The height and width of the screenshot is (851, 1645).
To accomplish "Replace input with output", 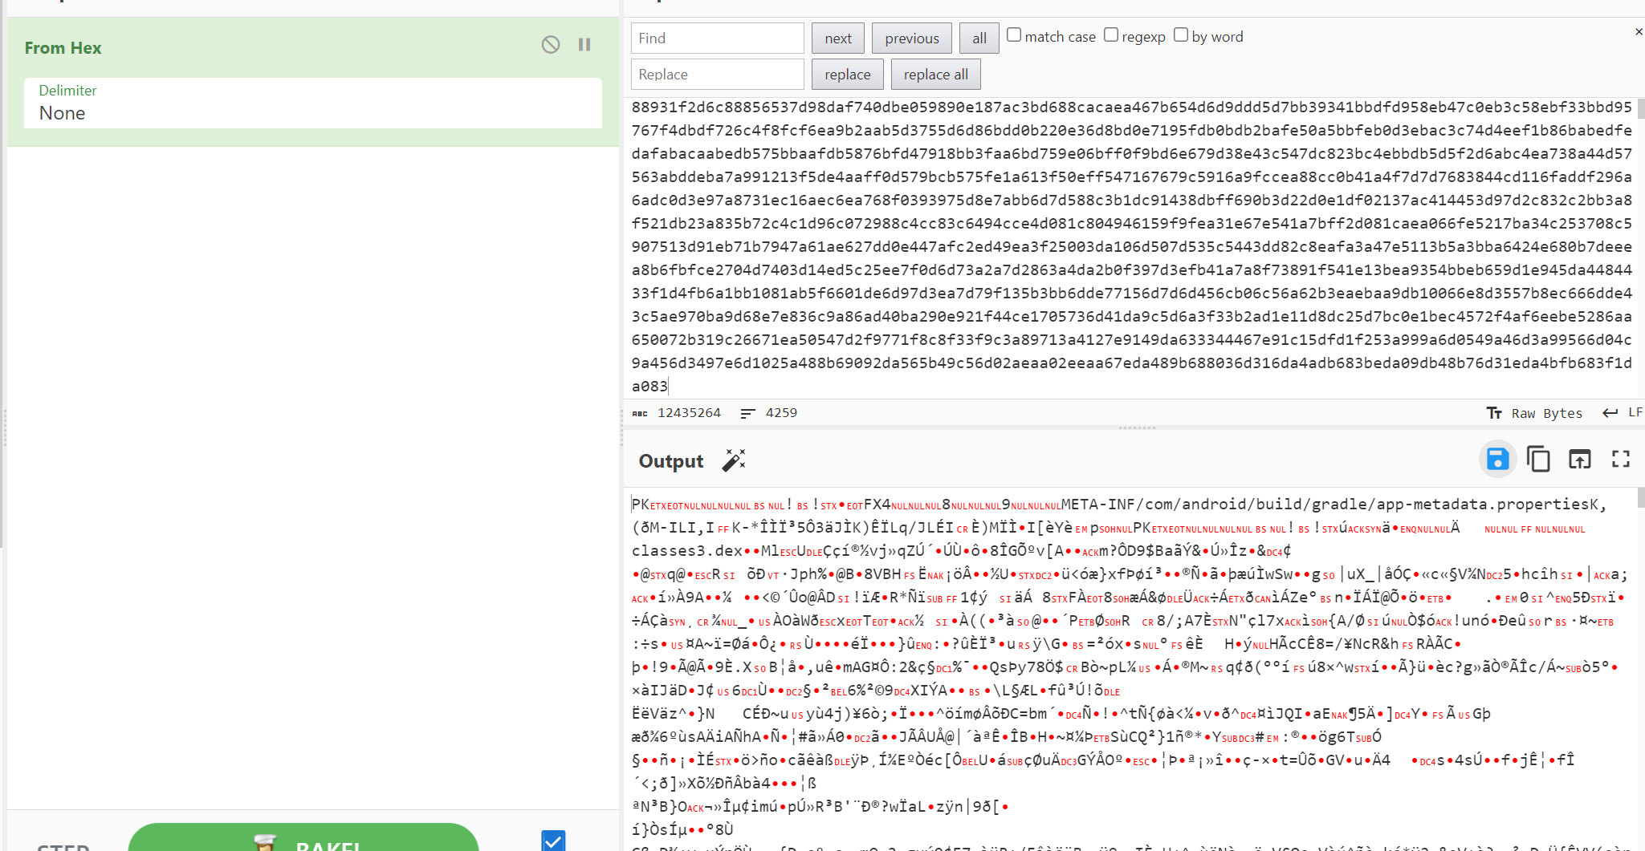I will [1579, 460].
